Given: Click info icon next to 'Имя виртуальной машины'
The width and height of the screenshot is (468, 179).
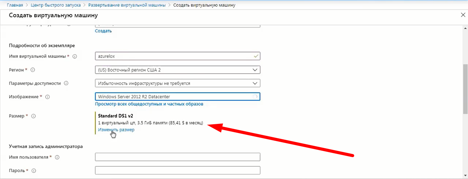Looking at the screenshot, I should 75,56.
